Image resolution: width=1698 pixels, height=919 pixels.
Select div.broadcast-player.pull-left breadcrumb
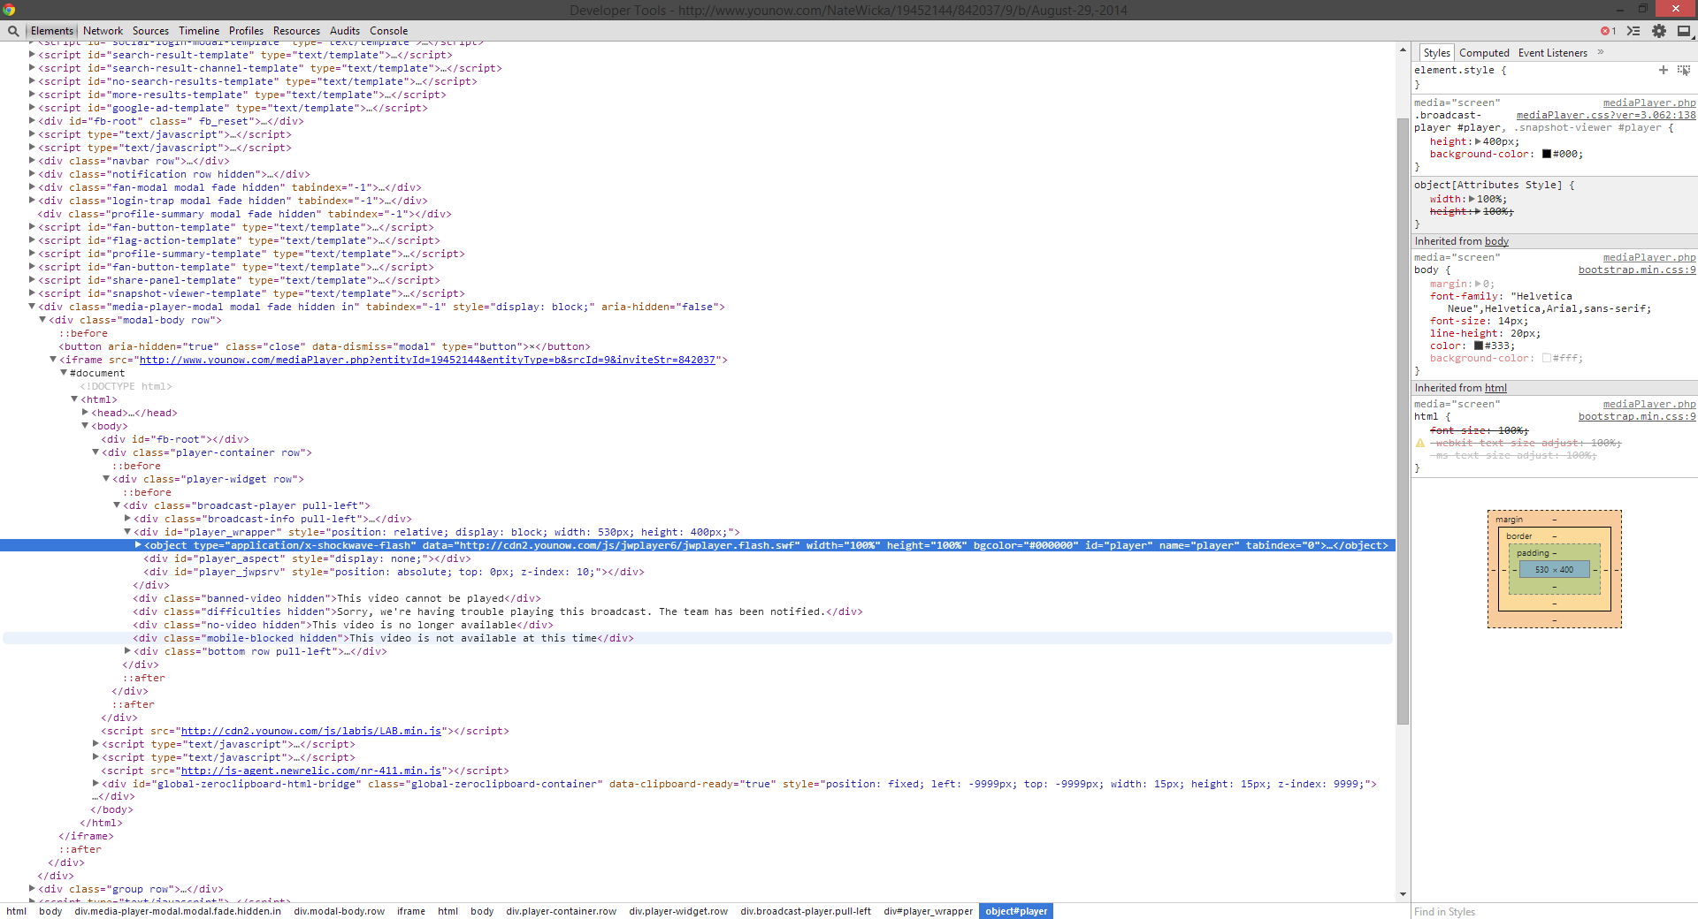click(x=806, y=911)
